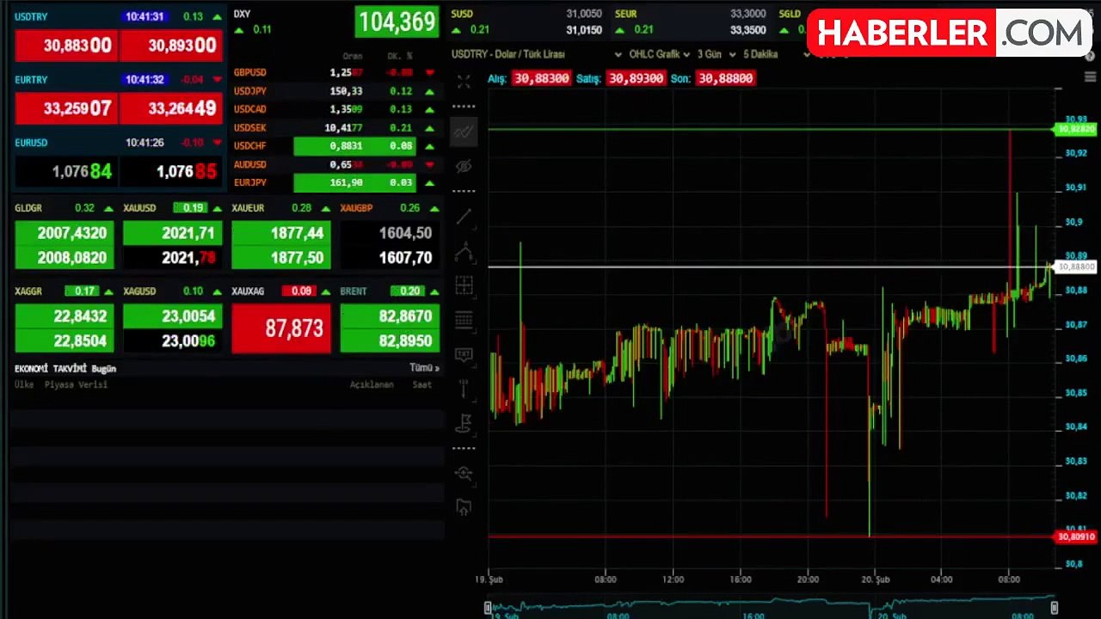Select the trend indicator tool with double lines
1101x619 pixels.
point(464,132)
